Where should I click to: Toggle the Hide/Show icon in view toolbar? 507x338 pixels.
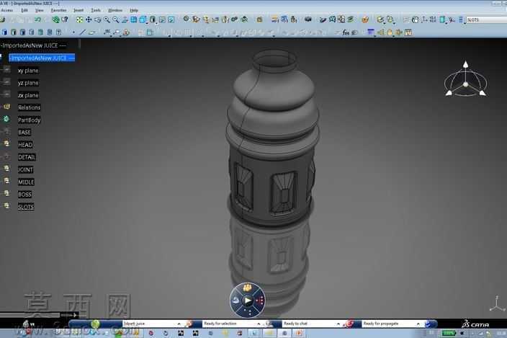point(162,19)
